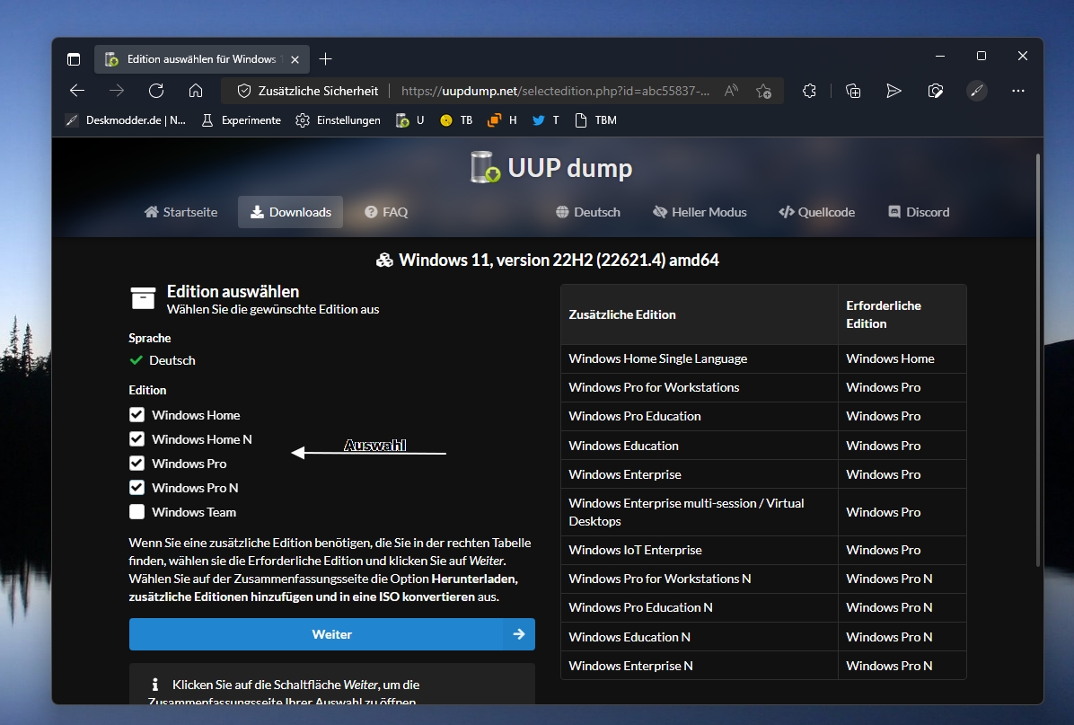Click the blue Weiter button
The width and height of the screenshot is (1074, 725).
click(x=332, y=634)
